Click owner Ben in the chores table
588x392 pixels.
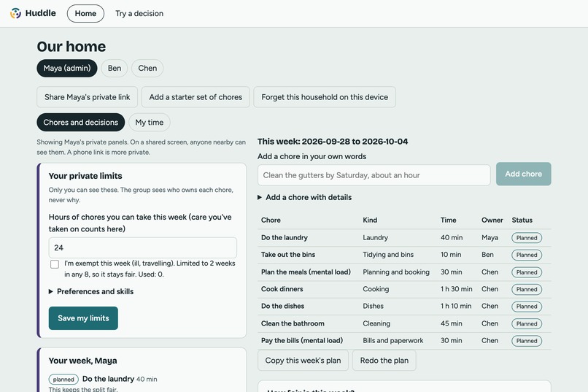(487, 254)
